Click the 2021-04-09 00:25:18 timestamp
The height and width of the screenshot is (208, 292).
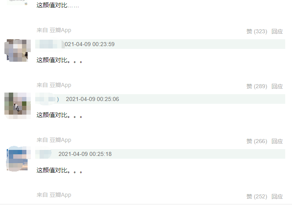pos(85,154)
